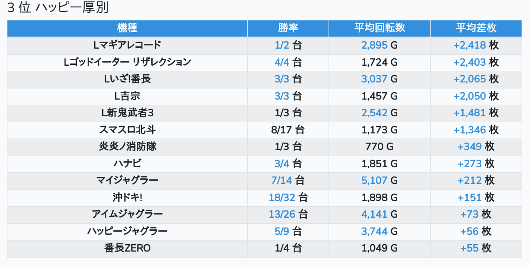Open the Lマギアレコード machine row
The image size is (529, 265).
click(127, 45)
